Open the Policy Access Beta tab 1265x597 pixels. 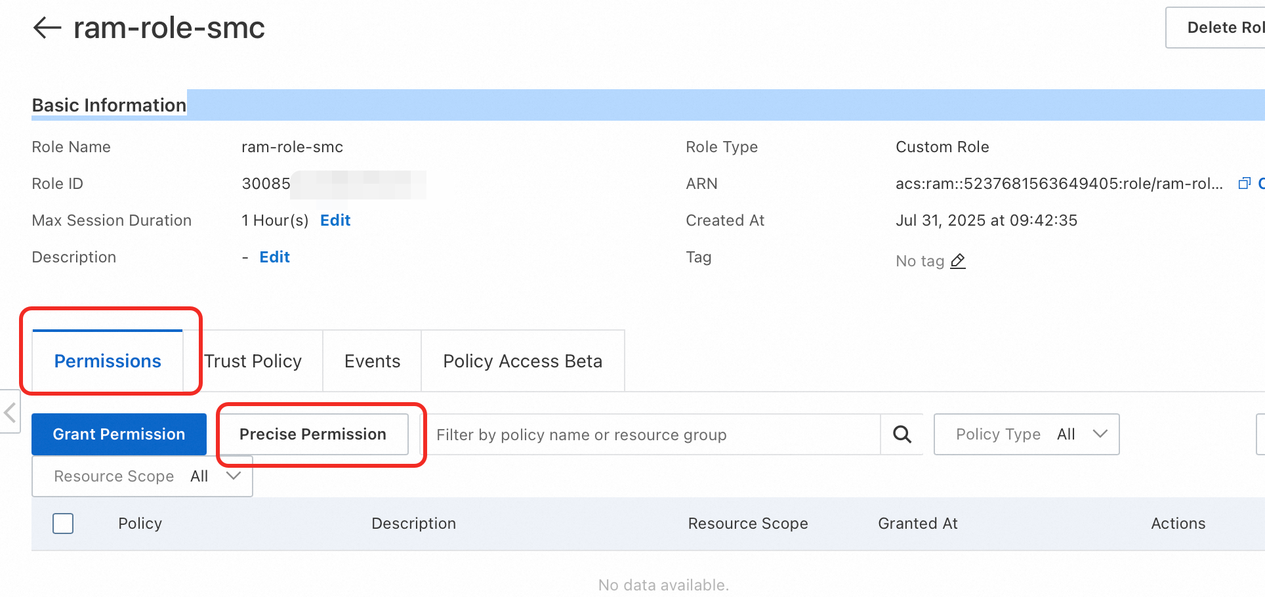[x=522, y=361]
